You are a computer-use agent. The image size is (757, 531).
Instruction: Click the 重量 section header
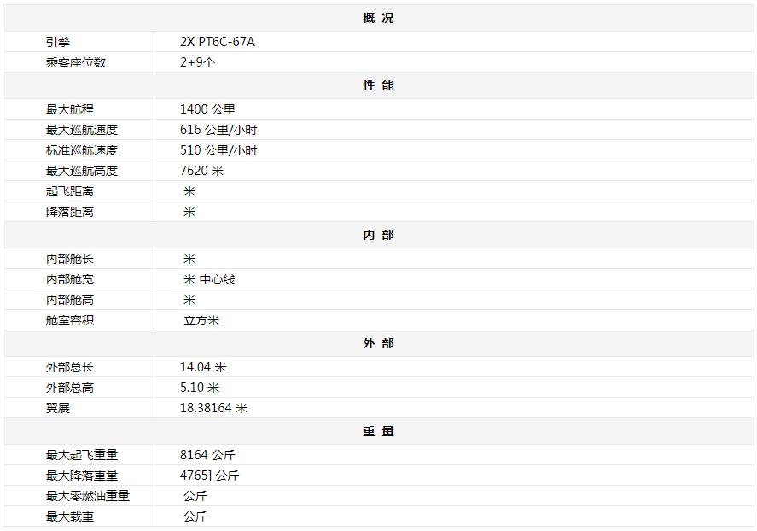pyautogui.click(x=378, y=431)
